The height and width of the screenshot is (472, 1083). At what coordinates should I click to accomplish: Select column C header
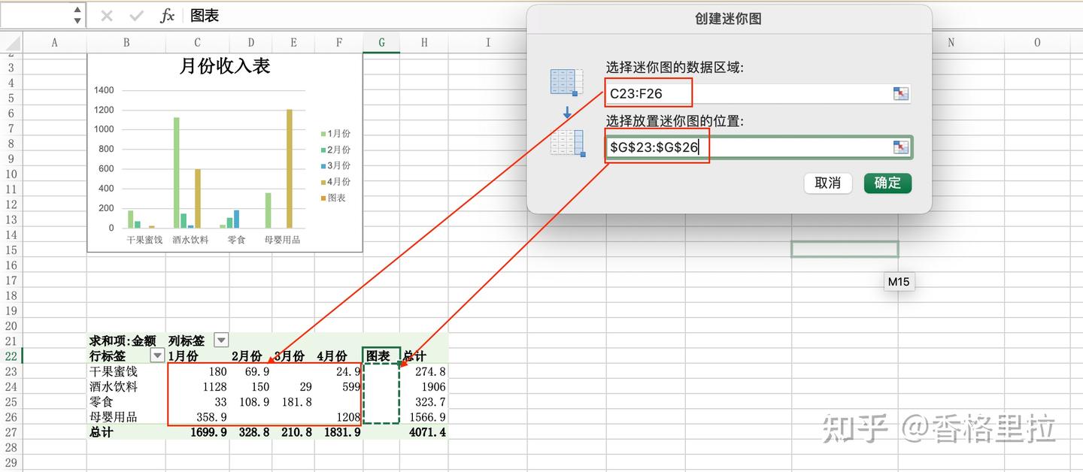[197, 43]
